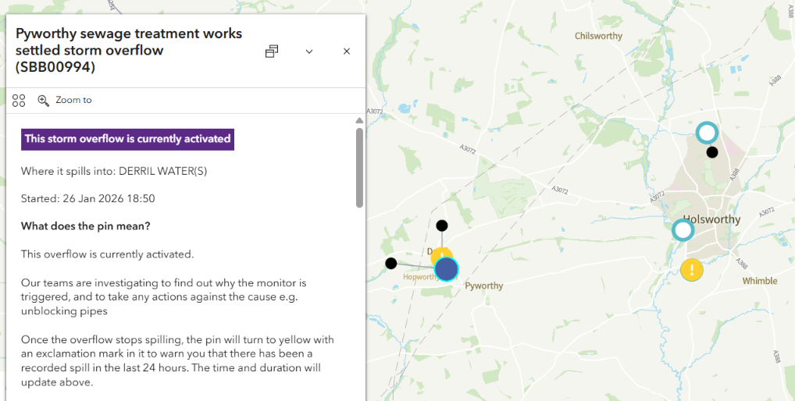795x401 pixels.
Task: Dock the popup using the dock icon
Action: point(272,51)
